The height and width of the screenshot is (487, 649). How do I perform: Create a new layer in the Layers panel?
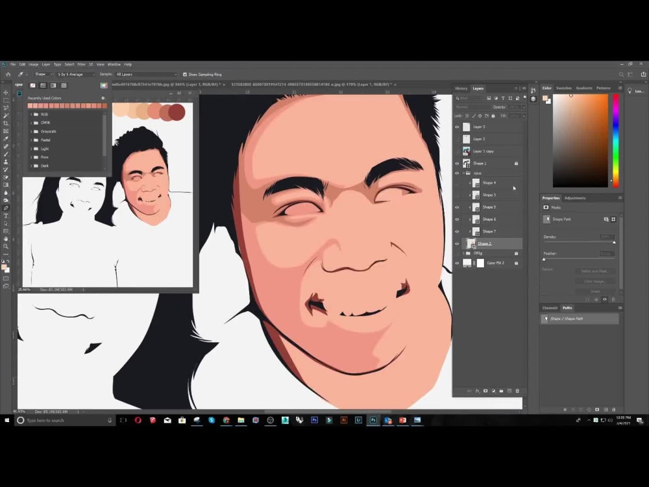[509, 392]
